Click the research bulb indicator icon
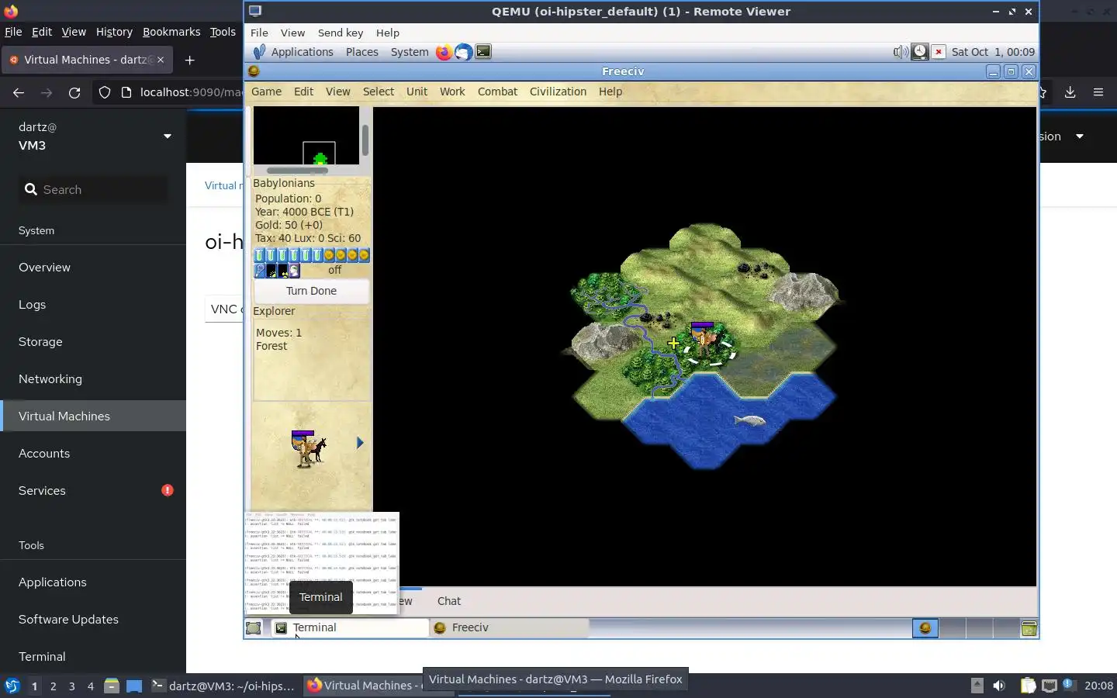1117x698 pixels. point(260,271)
